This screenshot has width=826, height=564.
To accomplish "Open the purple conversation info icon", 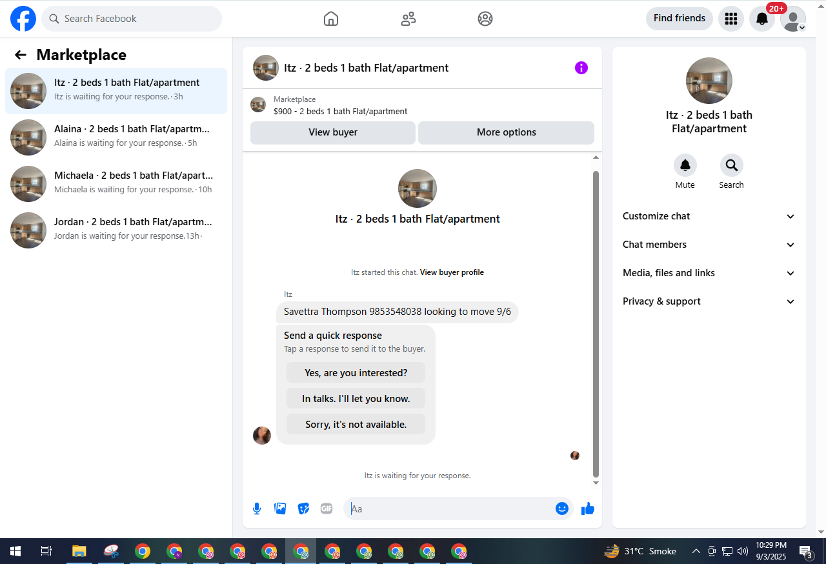I will [x=581, y=68].
